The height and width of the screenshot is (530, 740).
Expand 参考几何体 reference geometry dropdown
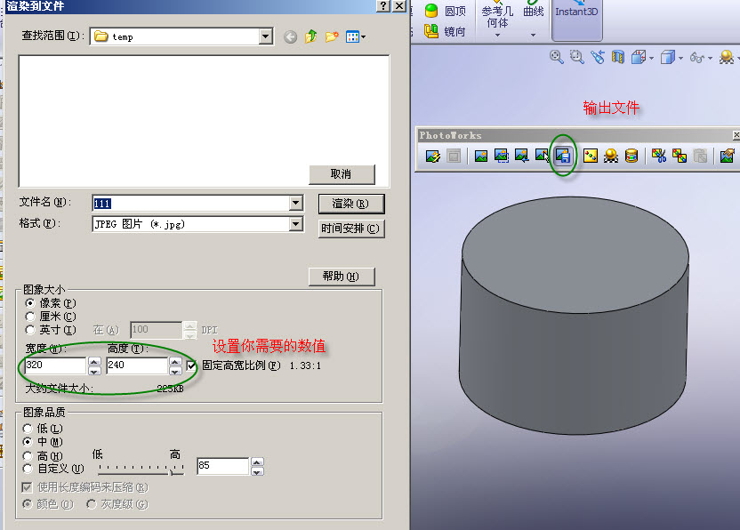pyautogui.click(x=497, y=35)
